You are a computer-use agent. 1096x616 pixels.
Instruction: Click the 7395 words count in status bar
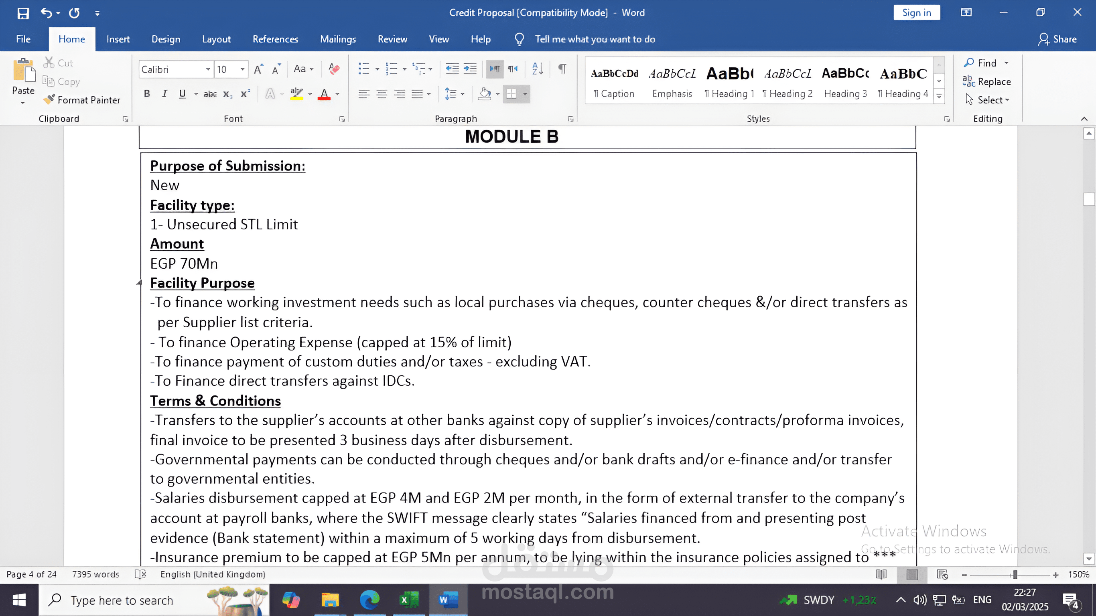pyautogui.click(x=95, y=574)
